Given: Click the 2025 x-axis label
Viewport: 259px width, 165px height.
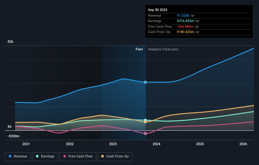Looking at the screenshot, I should click(200, 144).
